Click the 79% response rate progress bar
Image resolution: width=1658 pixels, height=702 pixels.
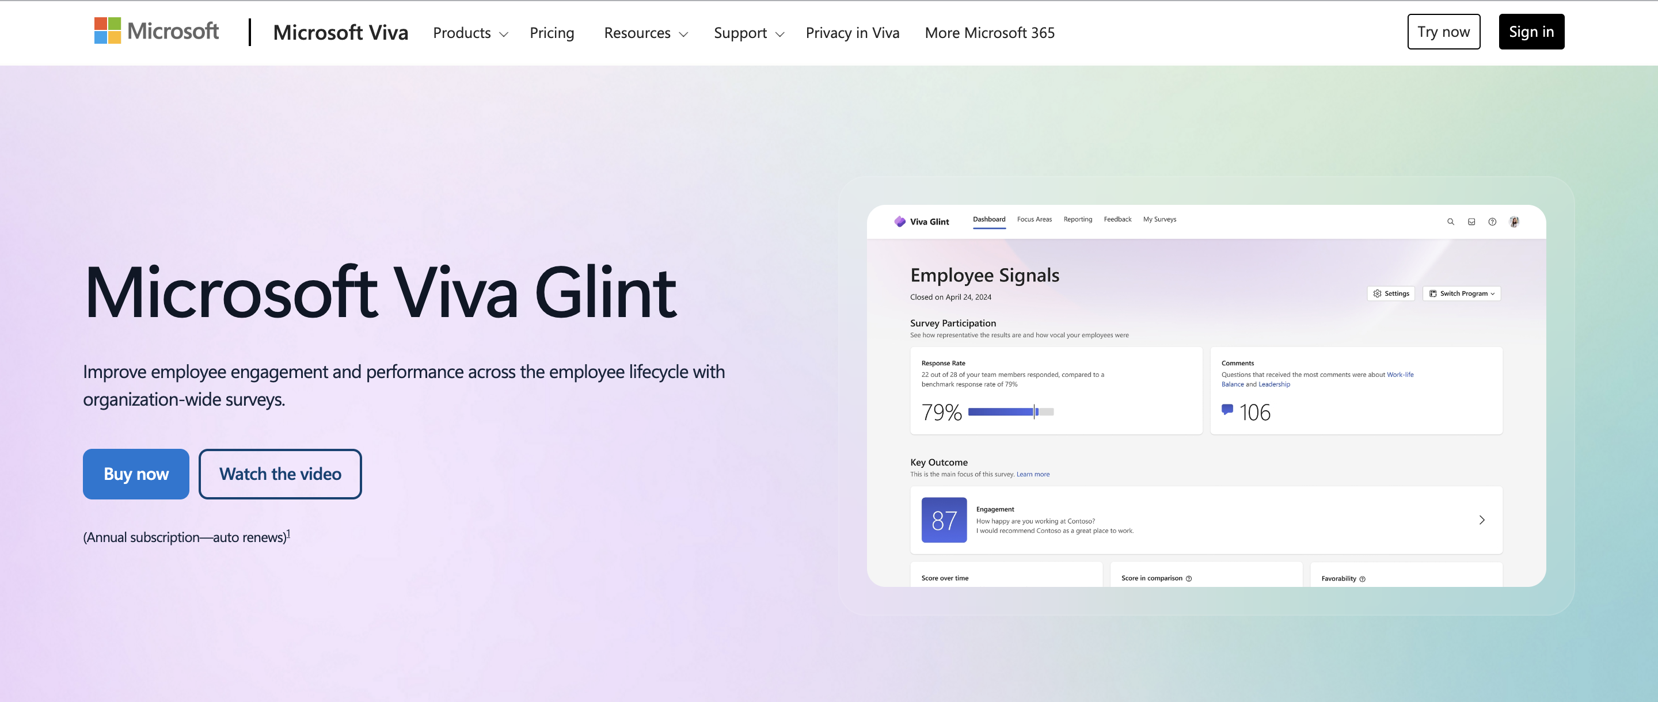[1010, 412]
